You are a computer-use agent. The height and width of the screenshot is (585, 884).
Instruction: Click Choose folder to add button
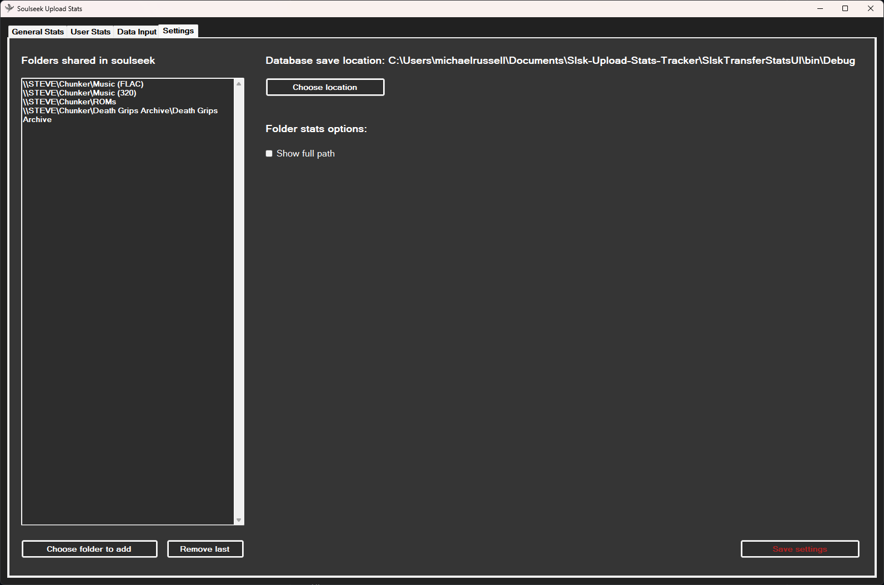click(89, 549)
